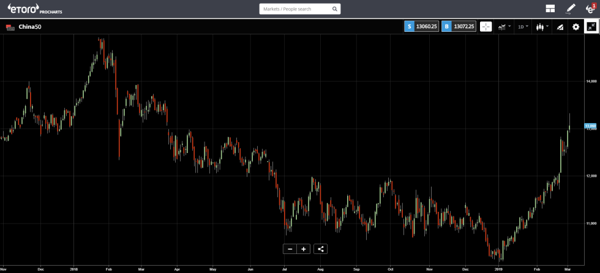
Task: Toggle full screen collapse button
Action: click(591, 27)
